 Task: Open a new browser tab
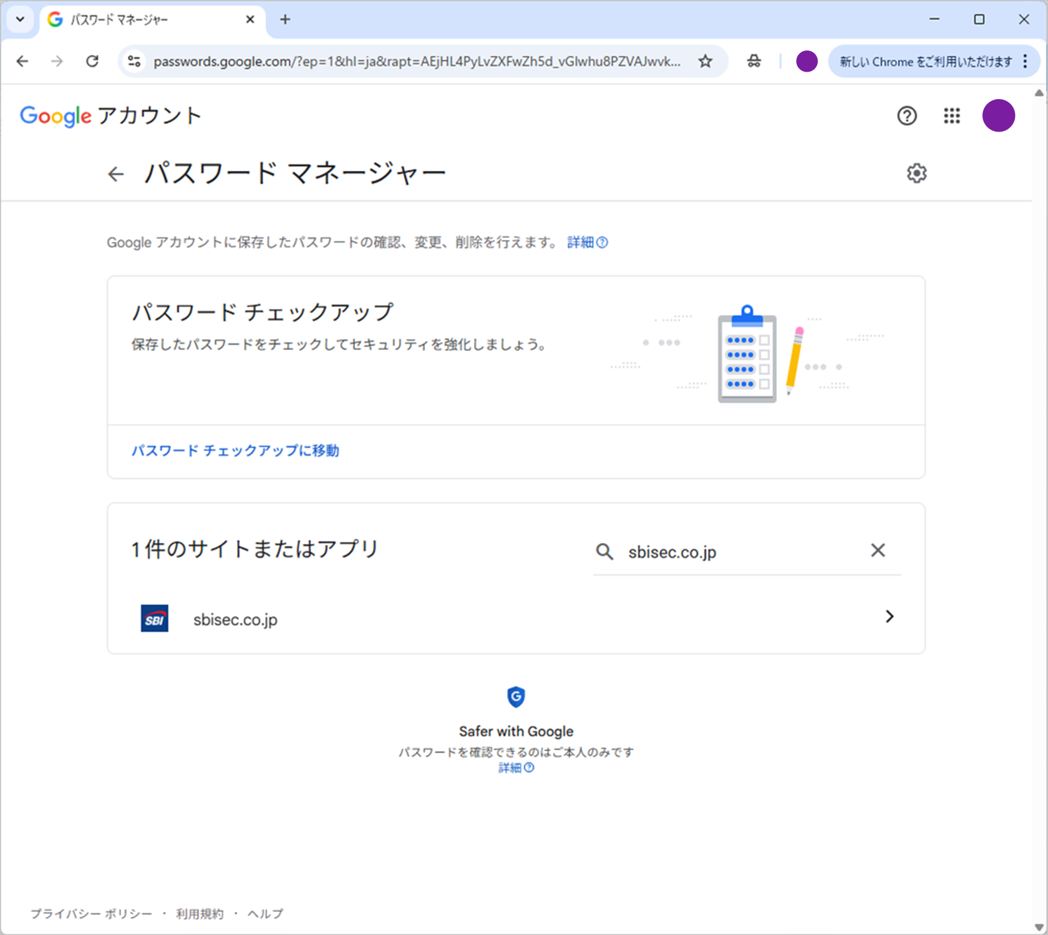coord(285,20)
